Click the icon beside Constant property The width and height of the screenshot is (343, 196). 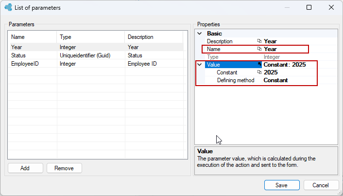259,72
